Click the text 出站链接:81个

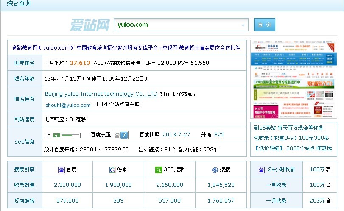[x=157, y=150]
